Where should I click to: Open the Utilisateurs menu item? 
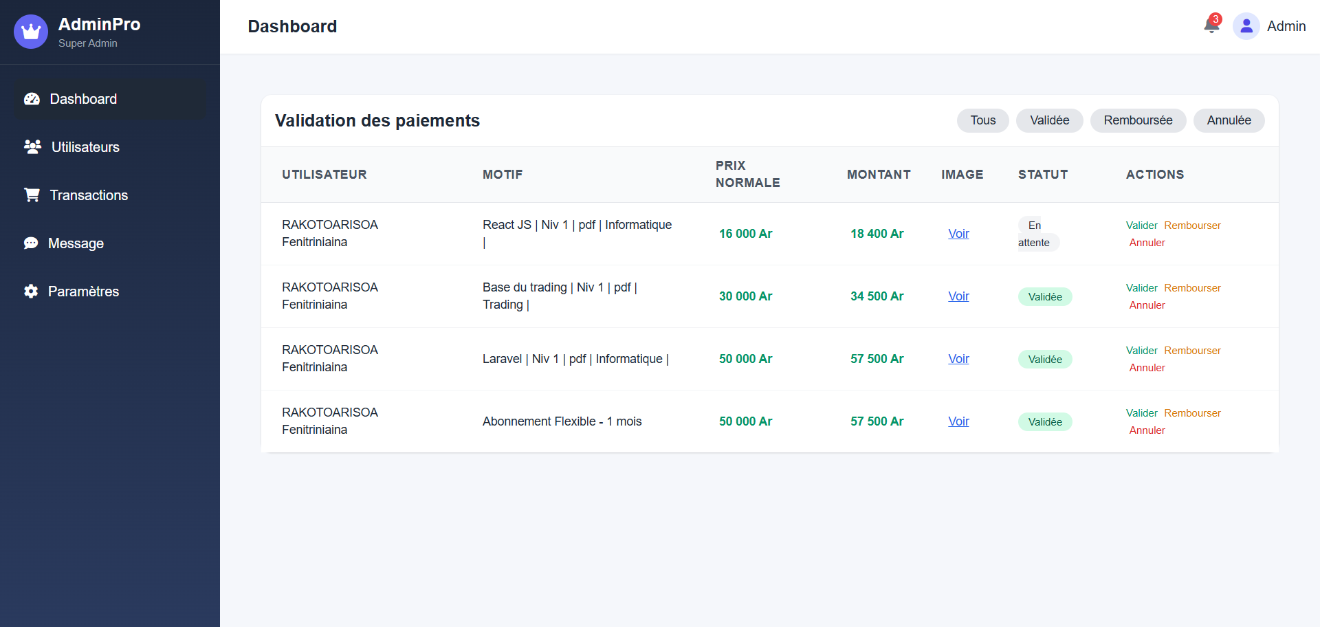point(85,147)
